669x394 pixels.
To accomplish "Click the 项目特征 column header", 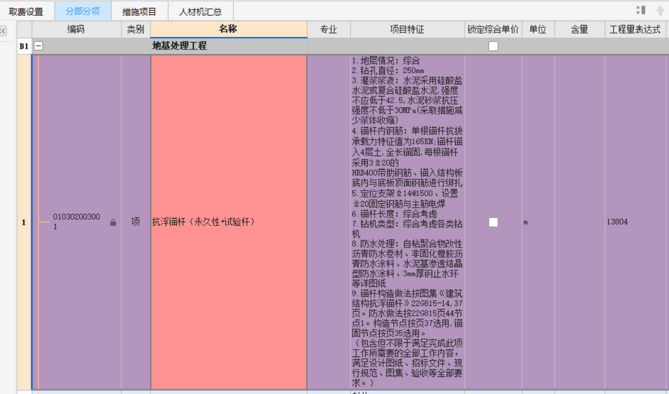I will pos(407,30).
